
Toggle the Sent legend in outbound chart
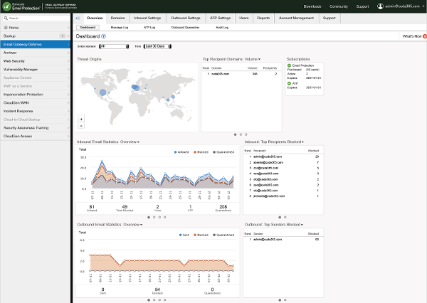tap(184, 235)
